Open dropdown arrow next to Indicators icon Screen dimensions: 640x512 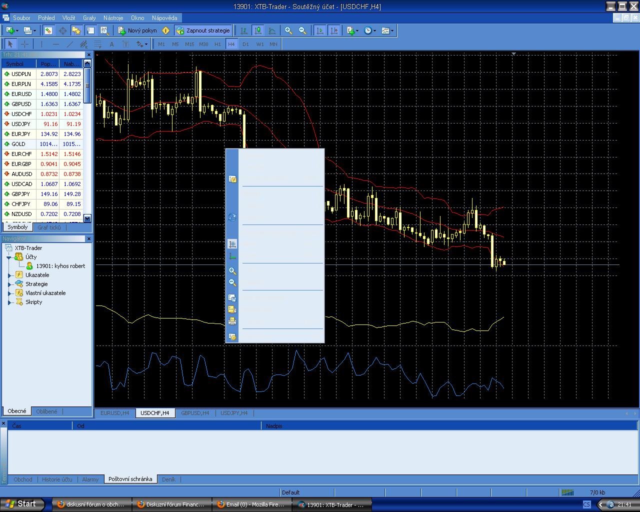click(x=357, y=30)
